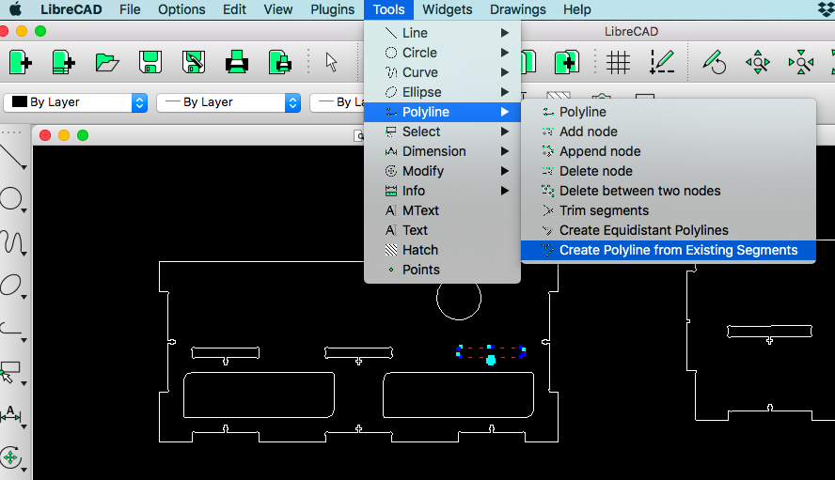Expand the Dimension submenu
835x480 pixels.
(442, 151)
